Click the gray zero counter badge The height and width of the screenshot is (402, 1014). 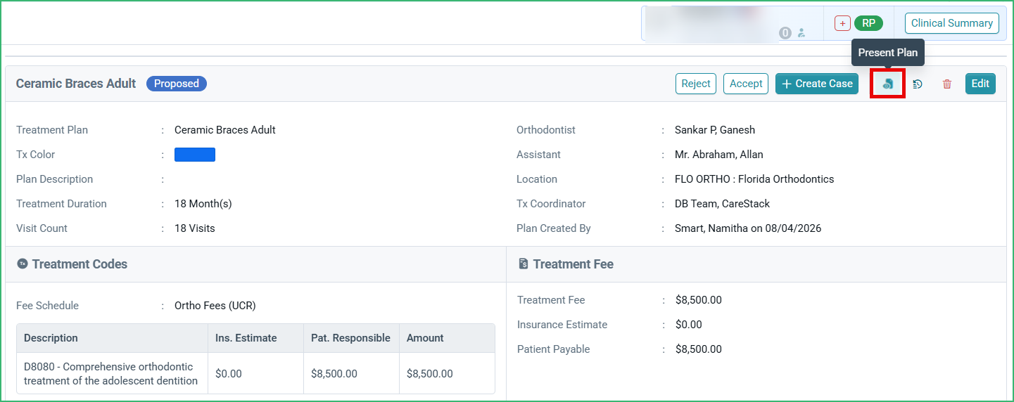785,33
